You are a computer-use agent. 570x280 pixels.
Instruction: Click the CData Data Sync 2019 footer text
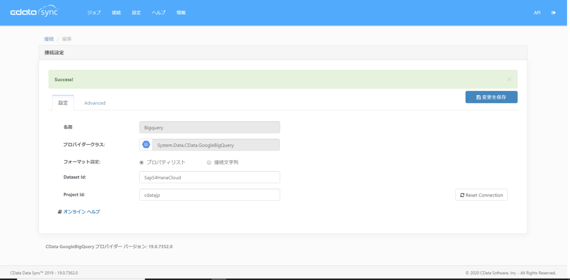pyautogui.click(x=44, y=273)
